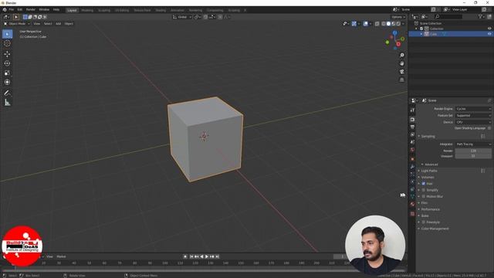Open the Object Mode dropdown
Screen dimensions: 494x278
pos(17,24)
